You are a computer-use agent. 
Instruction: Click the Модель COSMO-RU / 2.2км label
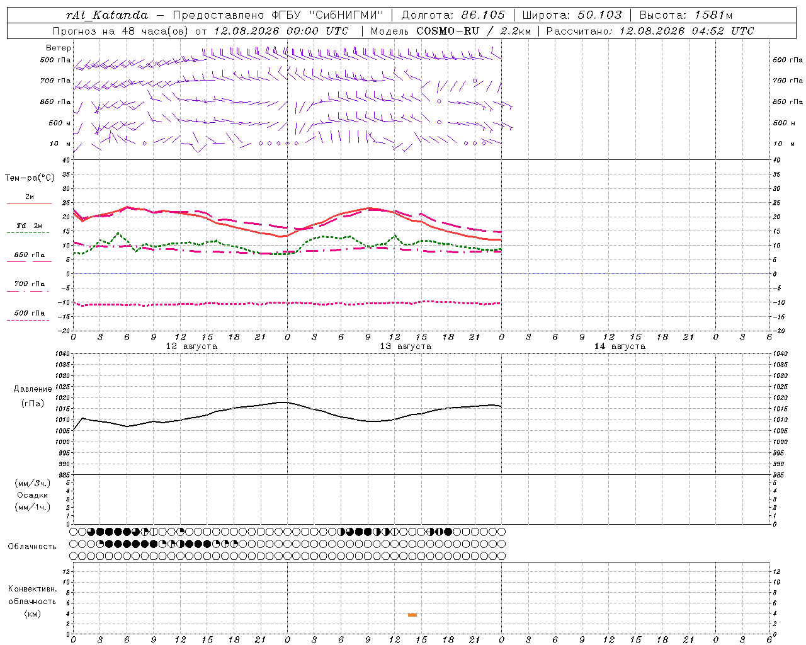[450, 31]
